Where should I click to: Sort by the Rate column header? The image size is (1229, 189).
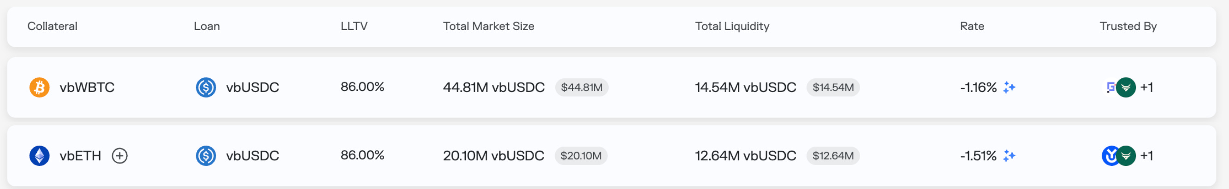coord(971,26)
